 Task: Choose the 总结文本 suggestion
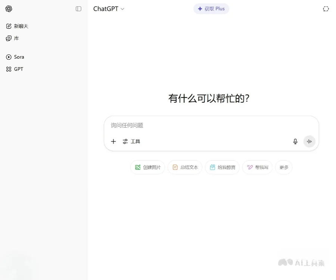(x=185, y=167)
